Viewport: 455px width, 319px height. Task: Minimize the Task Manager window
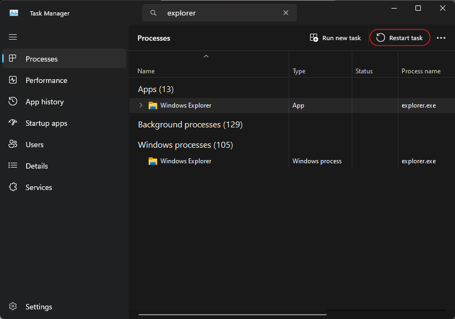394,8
